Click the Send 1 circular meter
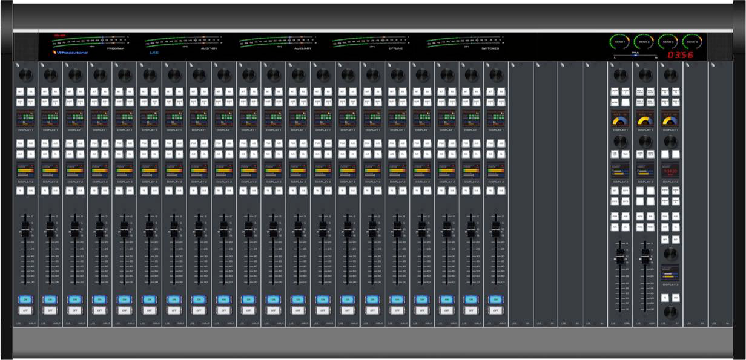 618,42
